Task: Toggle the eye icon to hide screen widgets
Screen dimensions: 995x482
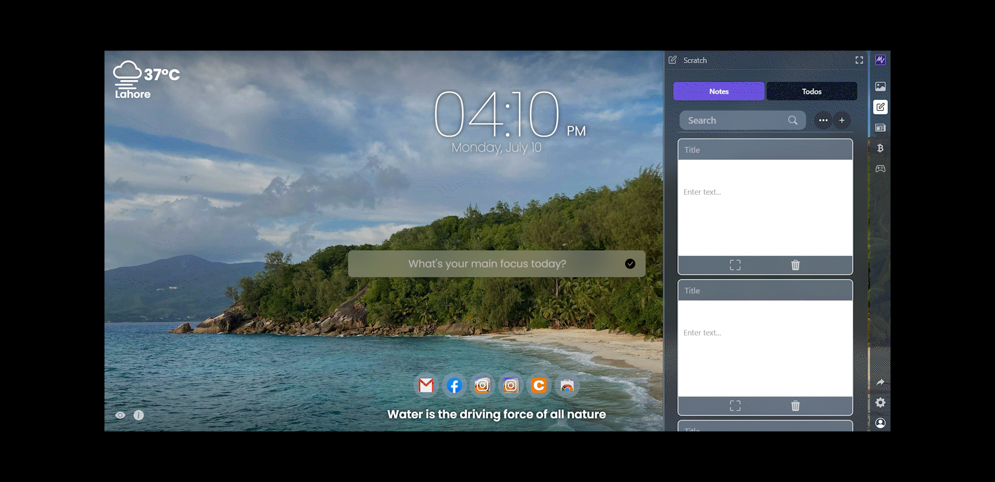Action: click(120, 414)
